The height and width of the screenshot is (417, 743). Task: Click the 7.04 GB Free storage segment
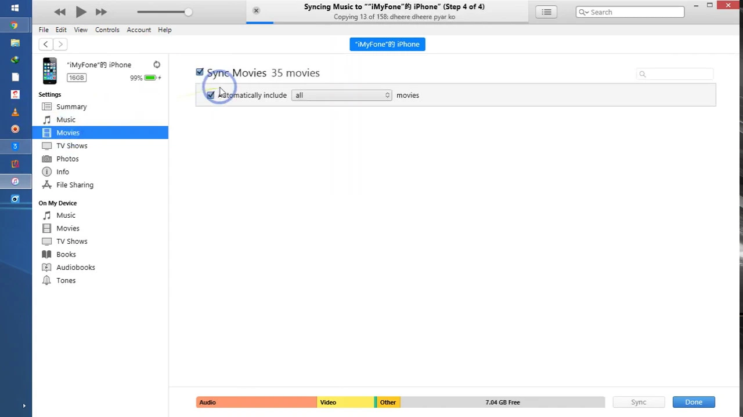point(503,402)
